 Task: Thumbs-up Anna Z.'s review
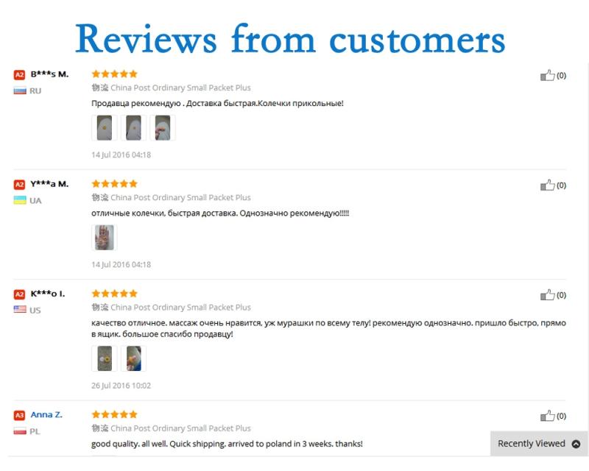[x=548, y=416]
